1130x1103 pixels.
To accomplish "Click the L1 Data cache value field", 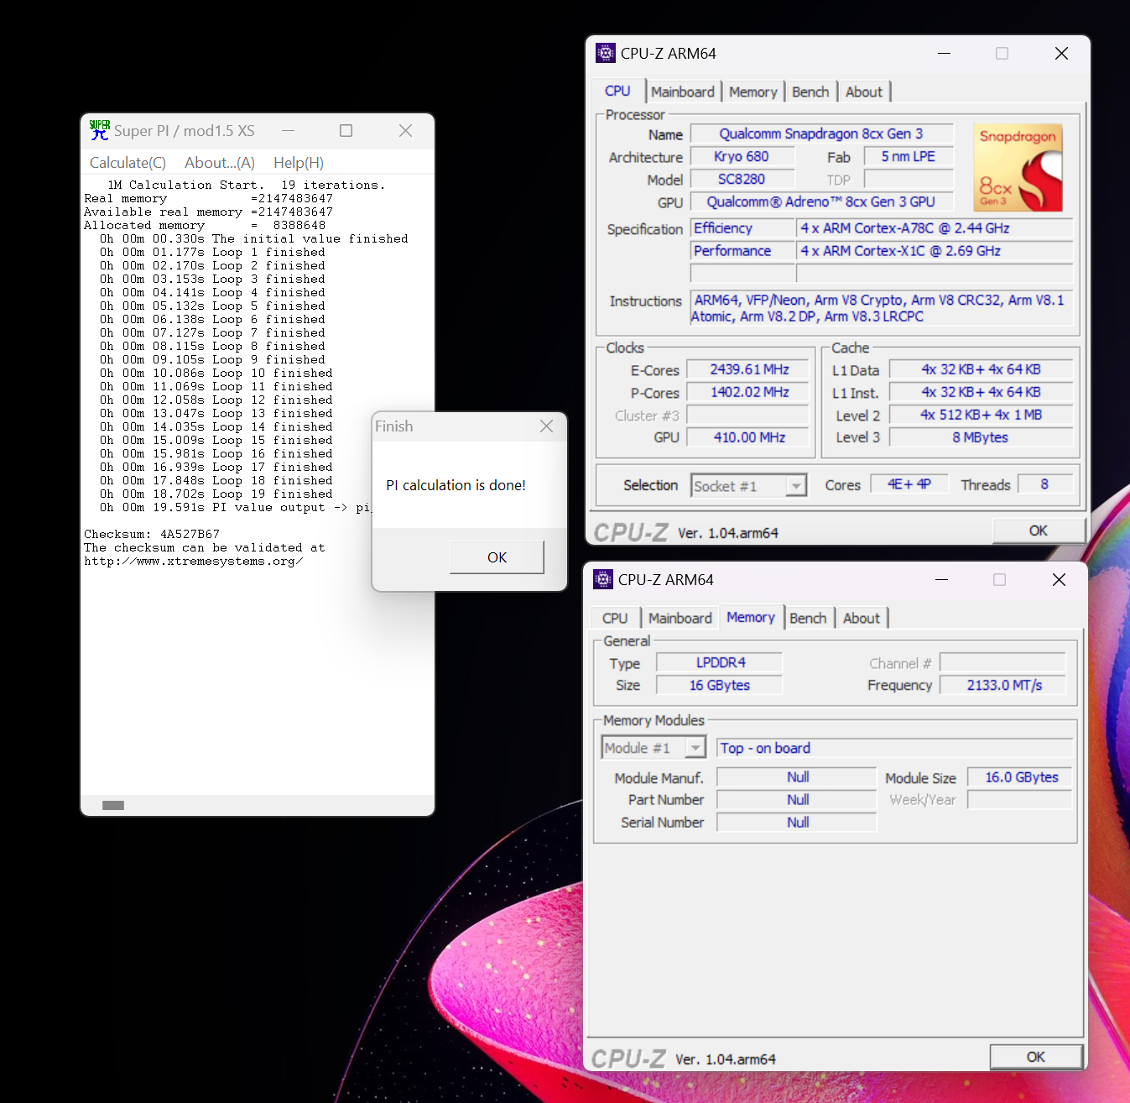I will tap(981, 369).
